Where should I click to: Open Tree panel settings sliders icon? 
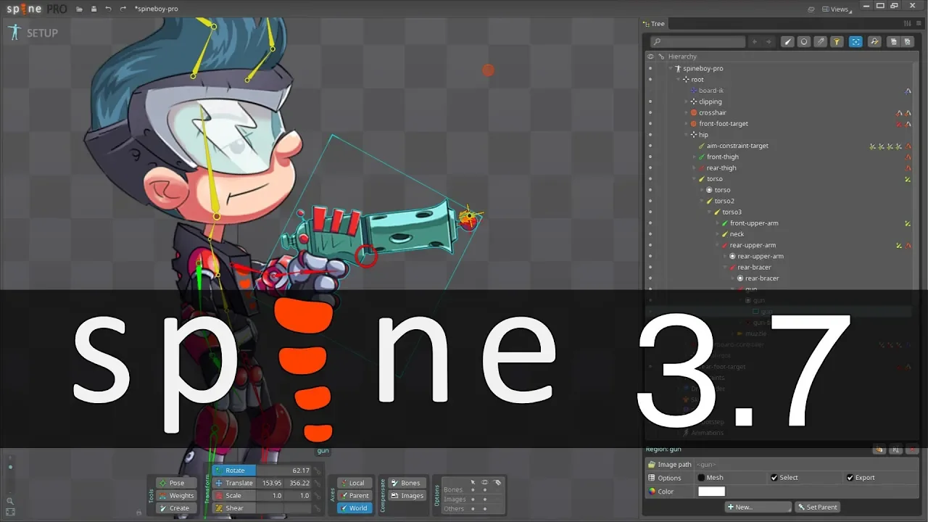907,24
